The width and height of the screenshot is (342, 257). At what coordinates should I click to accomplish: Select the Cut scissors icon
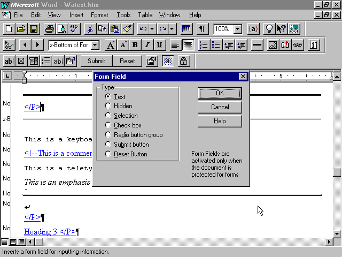[90, 29]
